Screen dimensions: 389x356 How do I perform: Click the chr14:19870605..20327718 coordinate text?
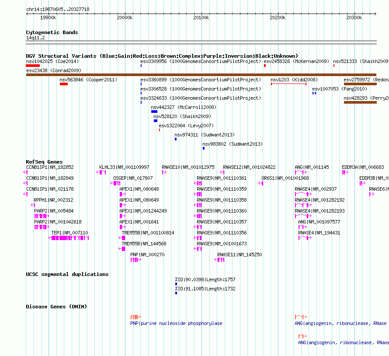tap(58, 9)
